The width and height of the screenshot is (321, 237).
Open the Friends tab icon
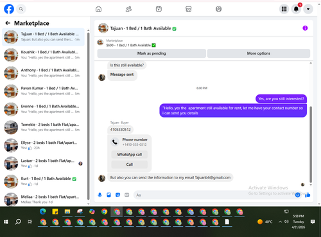click(x=128, y=9)
